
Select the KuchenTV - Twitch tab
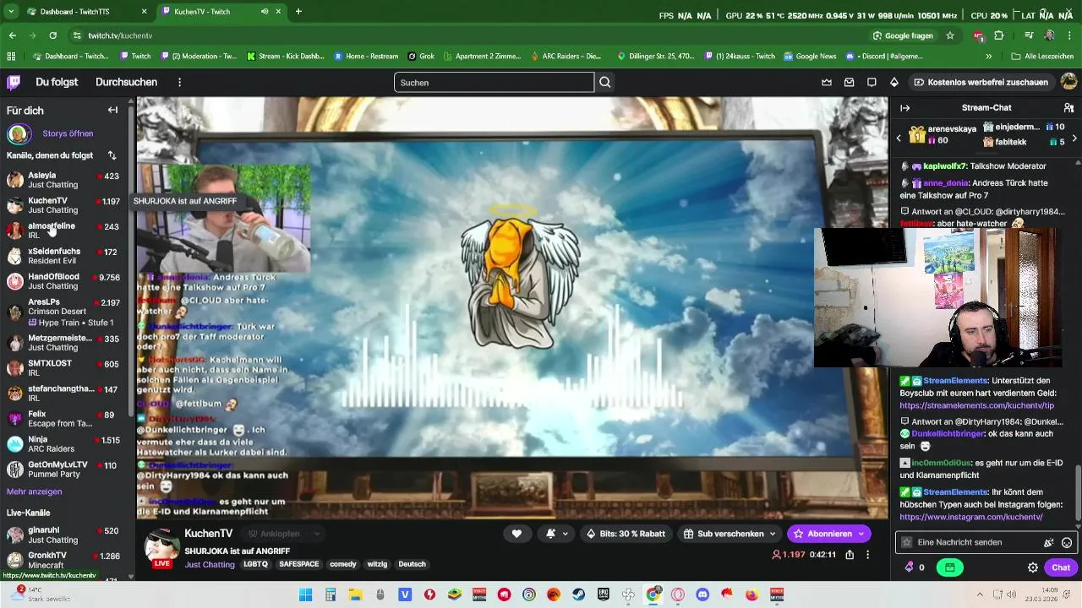(224, 12)
